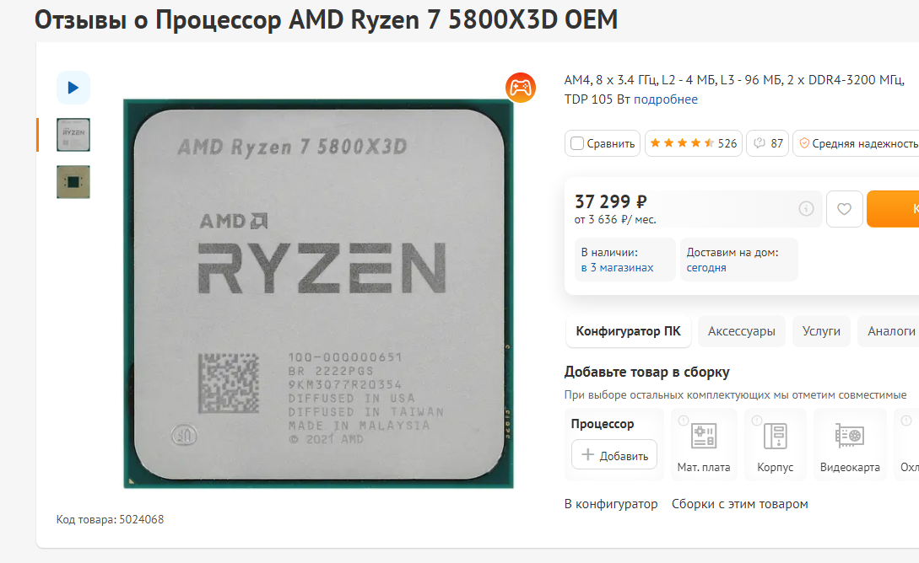Switch to Конфигуратор ПК tab
Viewport: 919px width, 563px height.
629,331
